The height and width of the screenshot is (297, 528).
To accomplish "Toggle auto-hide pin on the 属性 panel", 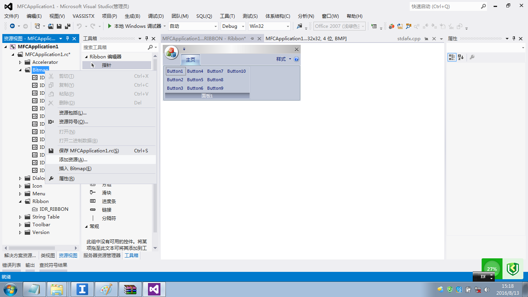I will tap(514, 39).
